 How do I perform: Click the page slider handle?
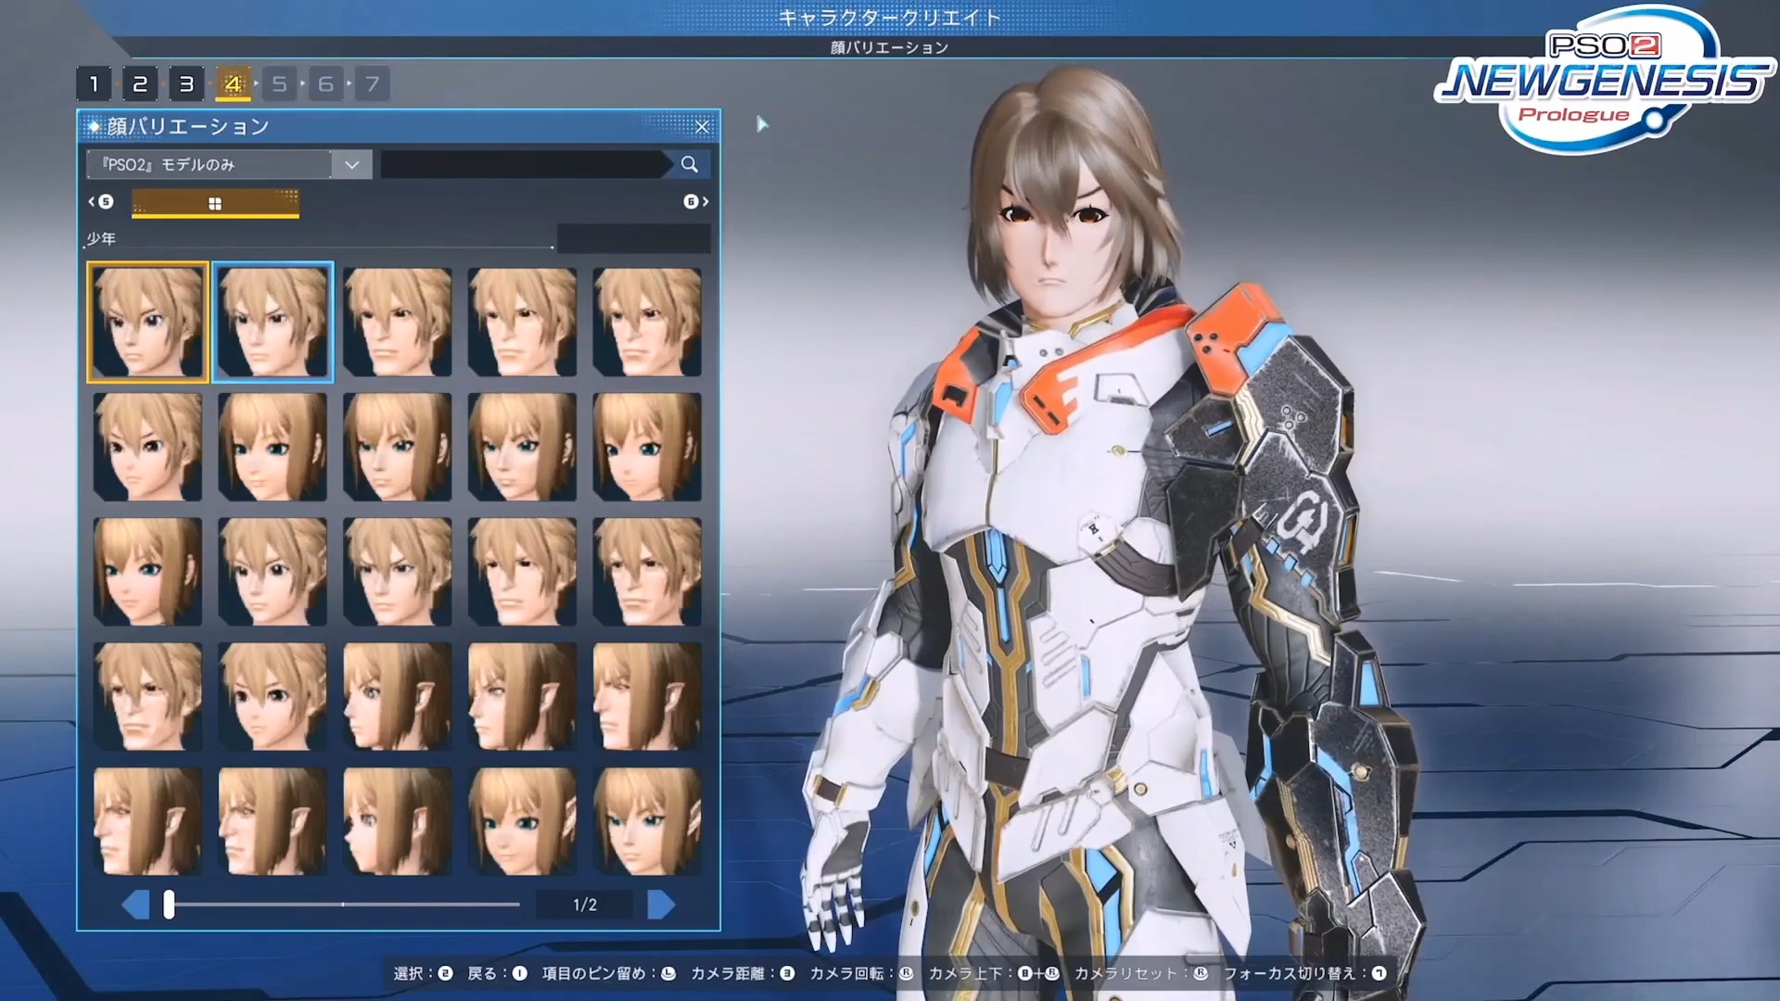[x=169, y=905]
